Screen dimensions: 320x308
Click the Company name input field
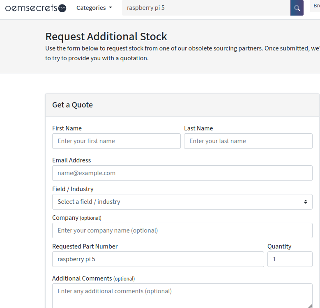point(182,230)
